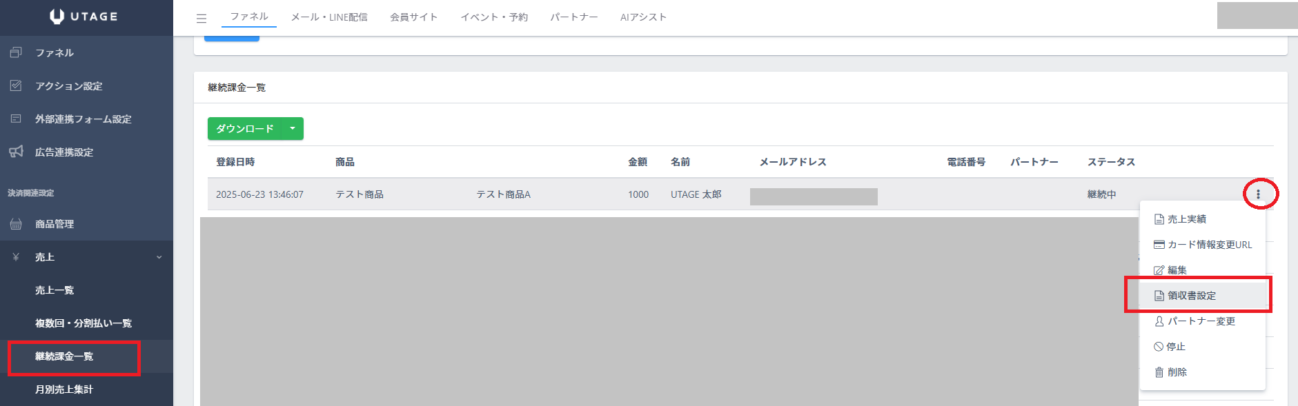
Task: Click the 名前 column header
Action: [680, 162]
